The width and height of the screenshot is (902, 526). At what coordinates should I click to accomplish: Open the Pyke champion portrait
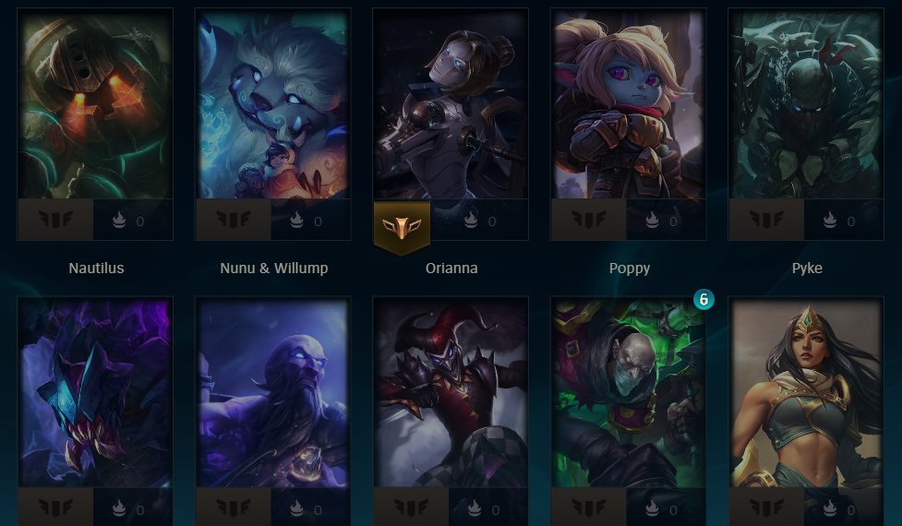[807, 104]
